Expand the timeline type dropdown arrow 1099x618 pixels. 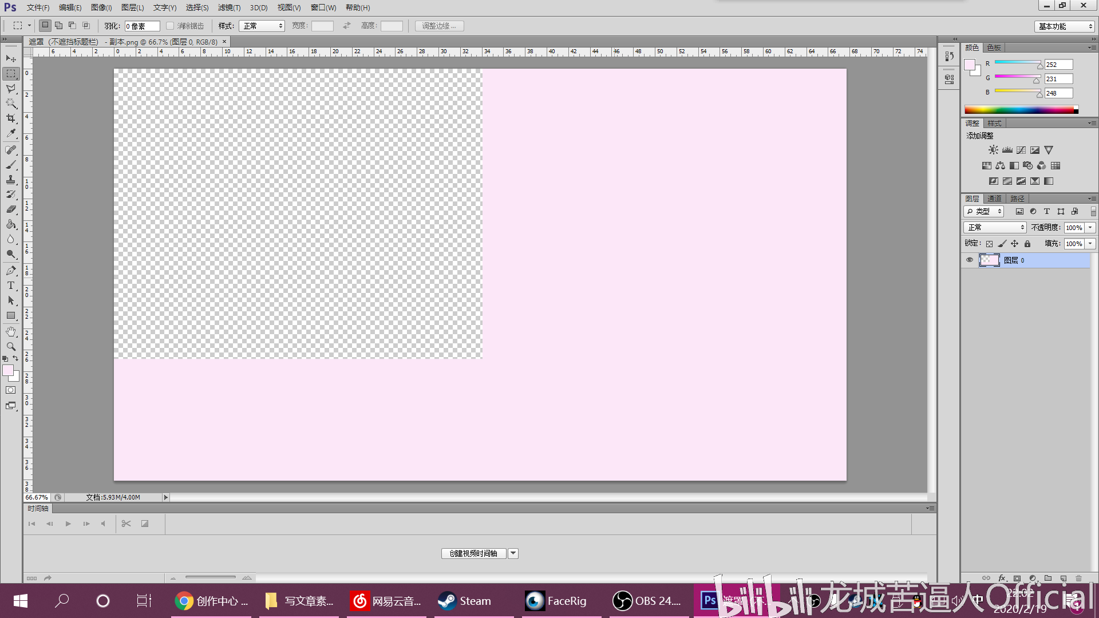click(x=513, y=553)
